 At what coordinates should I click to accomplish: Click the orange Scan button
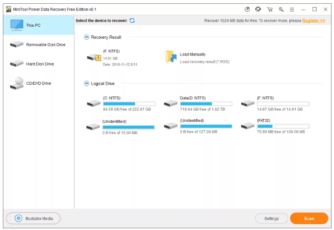(309, 218)
